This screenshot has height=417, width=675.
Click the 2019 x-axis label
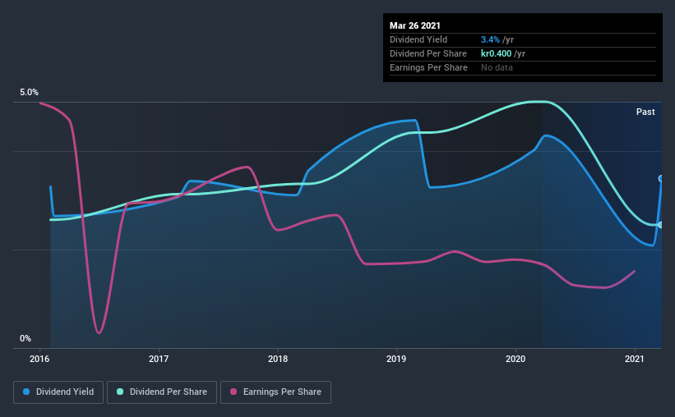(x=396, y=359)
